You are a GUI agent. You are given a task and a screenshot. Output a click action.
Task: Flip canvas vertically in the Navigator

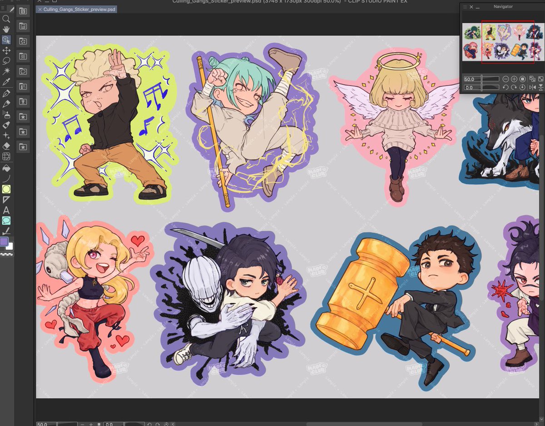click(540, 87)
